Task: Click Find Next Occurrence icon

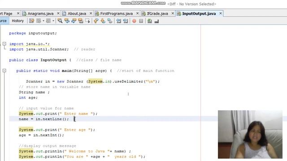Action: coord(74,21)
